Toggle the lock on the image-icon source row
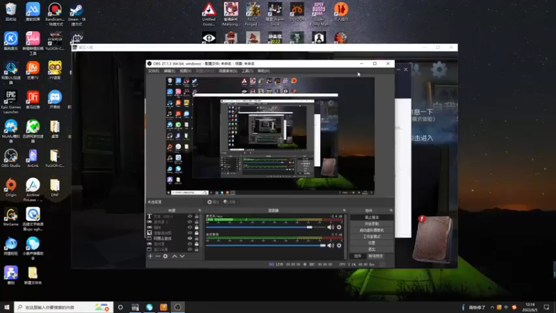 (197, 233)
